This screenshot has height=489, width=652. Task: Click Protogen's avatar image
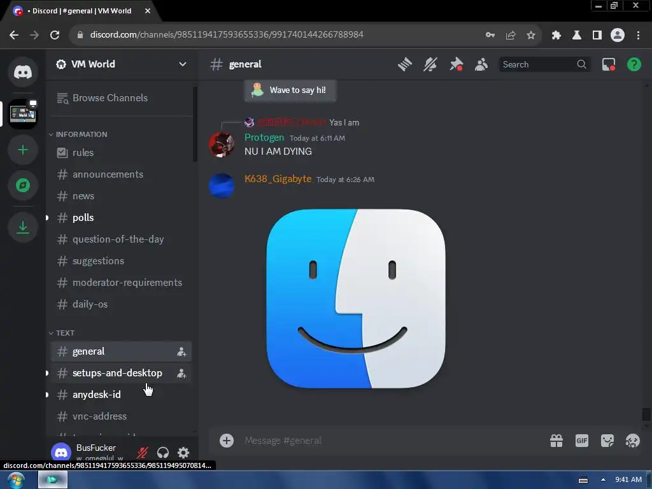(221, 145)
